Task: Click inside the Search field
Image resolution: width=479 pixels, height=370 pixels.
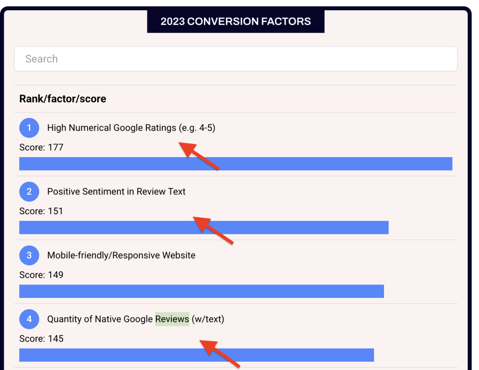Action: coord(236,58)
